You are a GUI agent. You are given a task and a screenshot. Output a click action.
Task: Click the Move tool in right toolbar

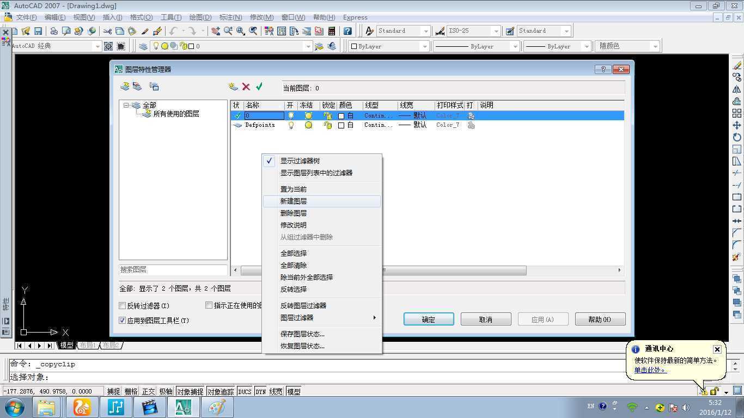737,125
